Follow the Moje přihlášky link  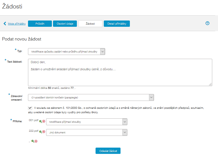coord(17,24)
